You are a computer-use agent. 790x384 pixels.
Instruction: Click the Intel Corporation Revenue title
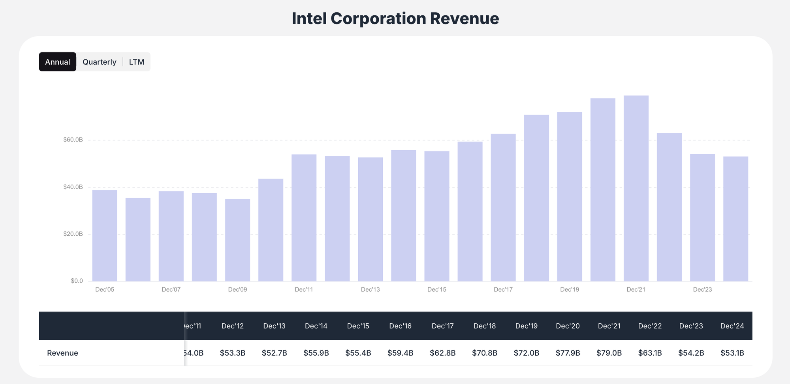[x=395, y=18]
